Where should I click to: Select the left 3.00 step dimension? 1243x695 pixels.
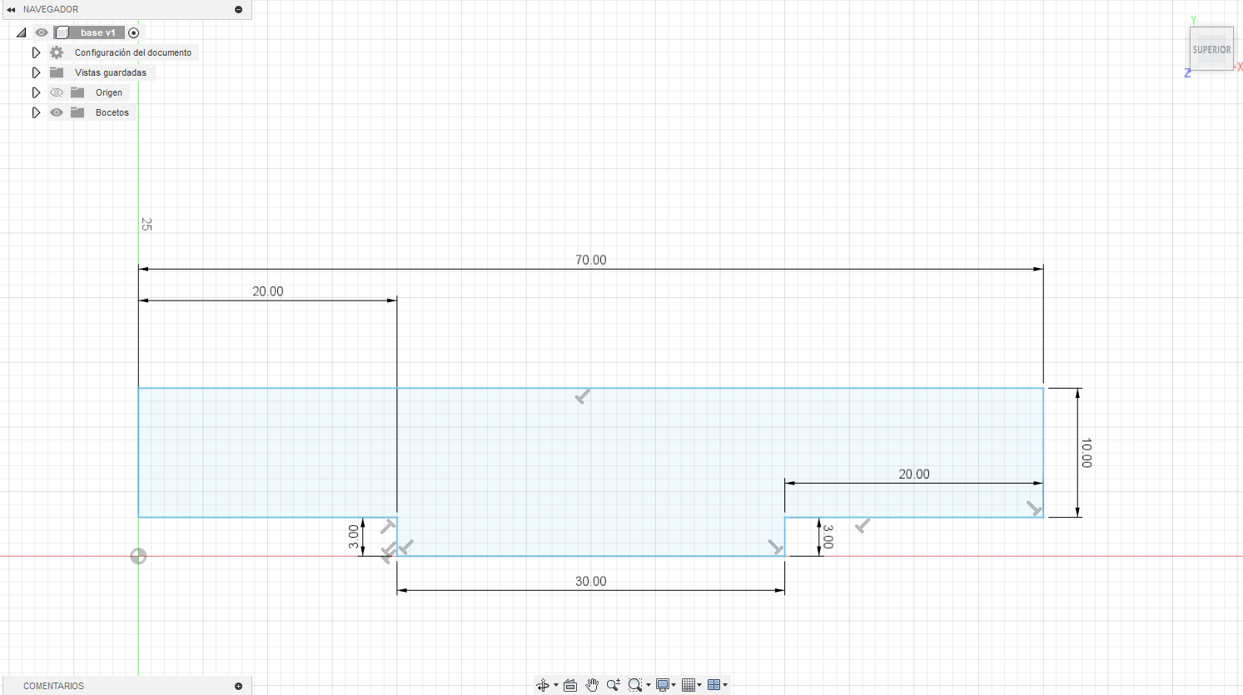354,537
